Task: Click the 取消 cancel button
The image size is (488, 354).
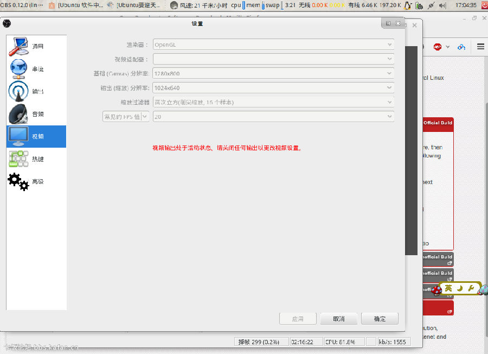Action: pos(338,319)
